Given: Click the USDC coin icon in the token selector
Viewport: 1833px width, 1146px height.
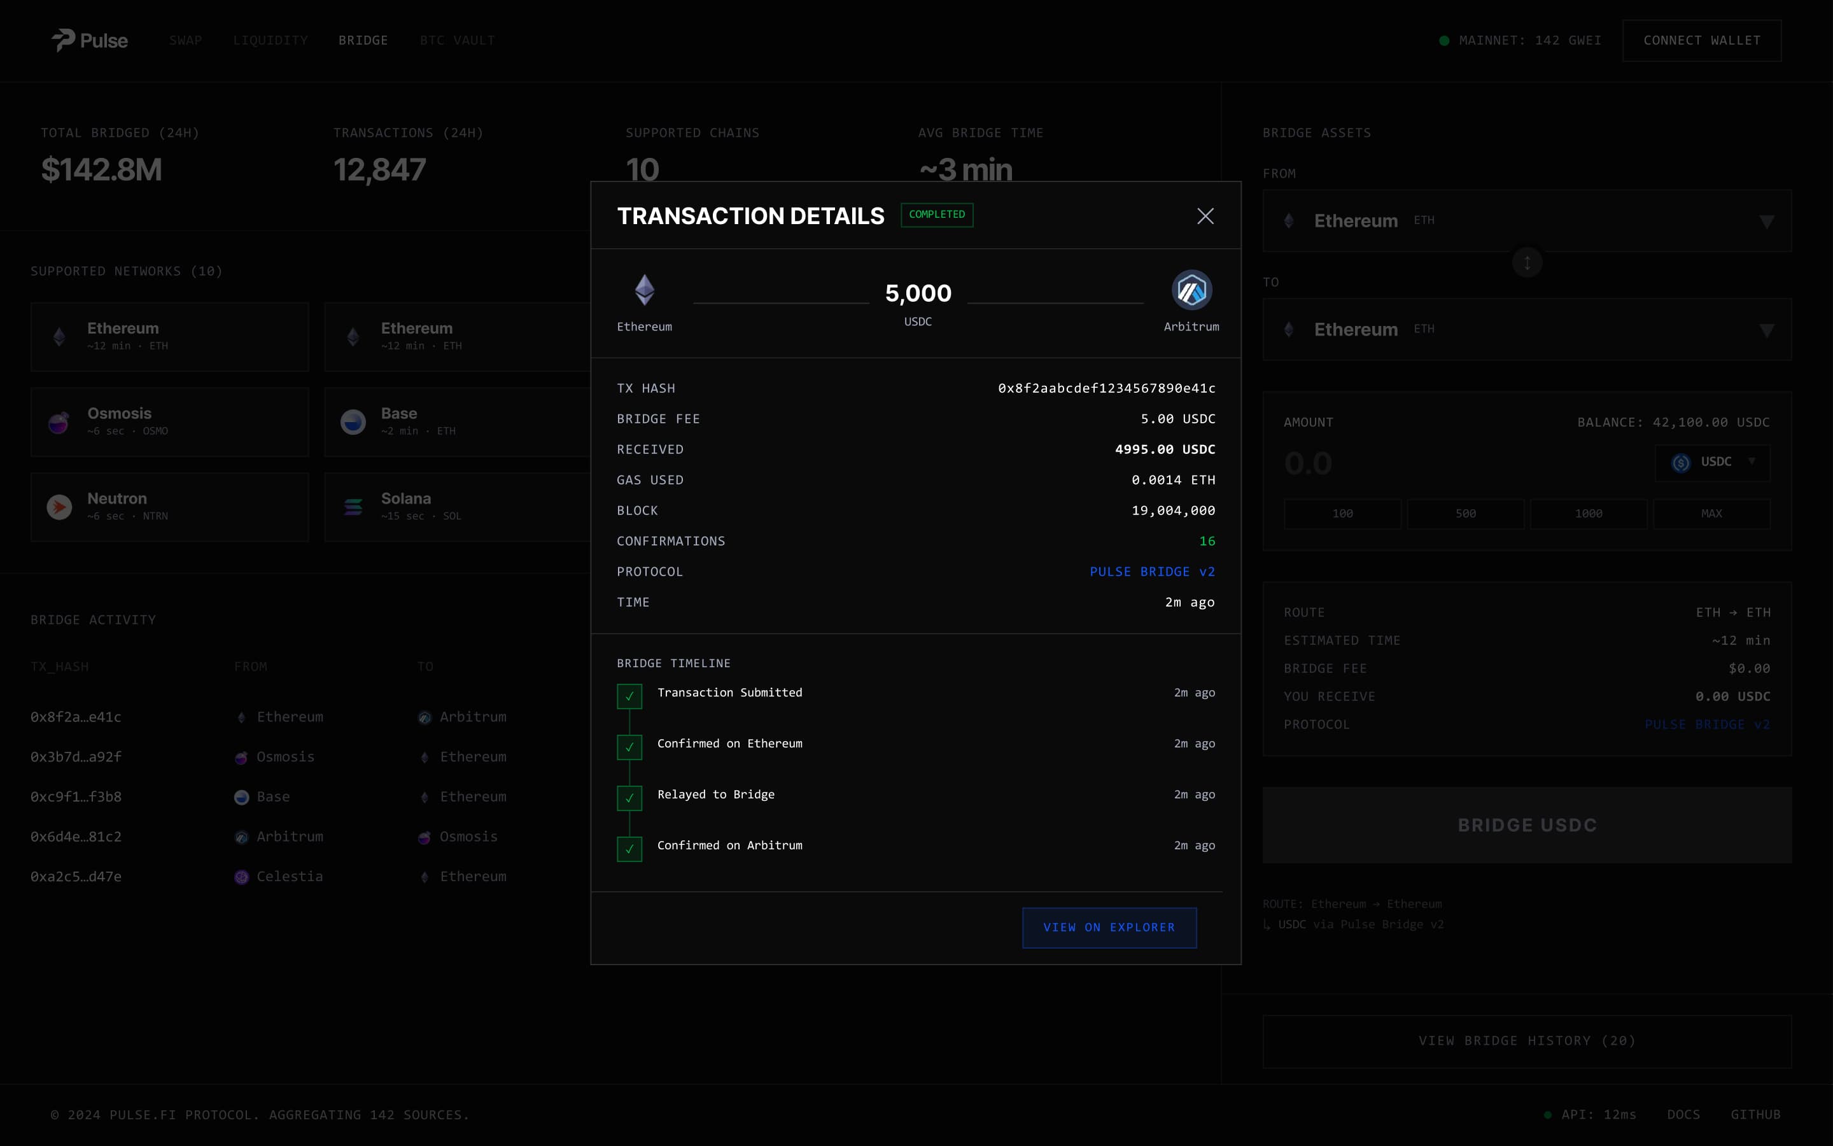Looking at the screenshot, I should tap(1682, 462).
